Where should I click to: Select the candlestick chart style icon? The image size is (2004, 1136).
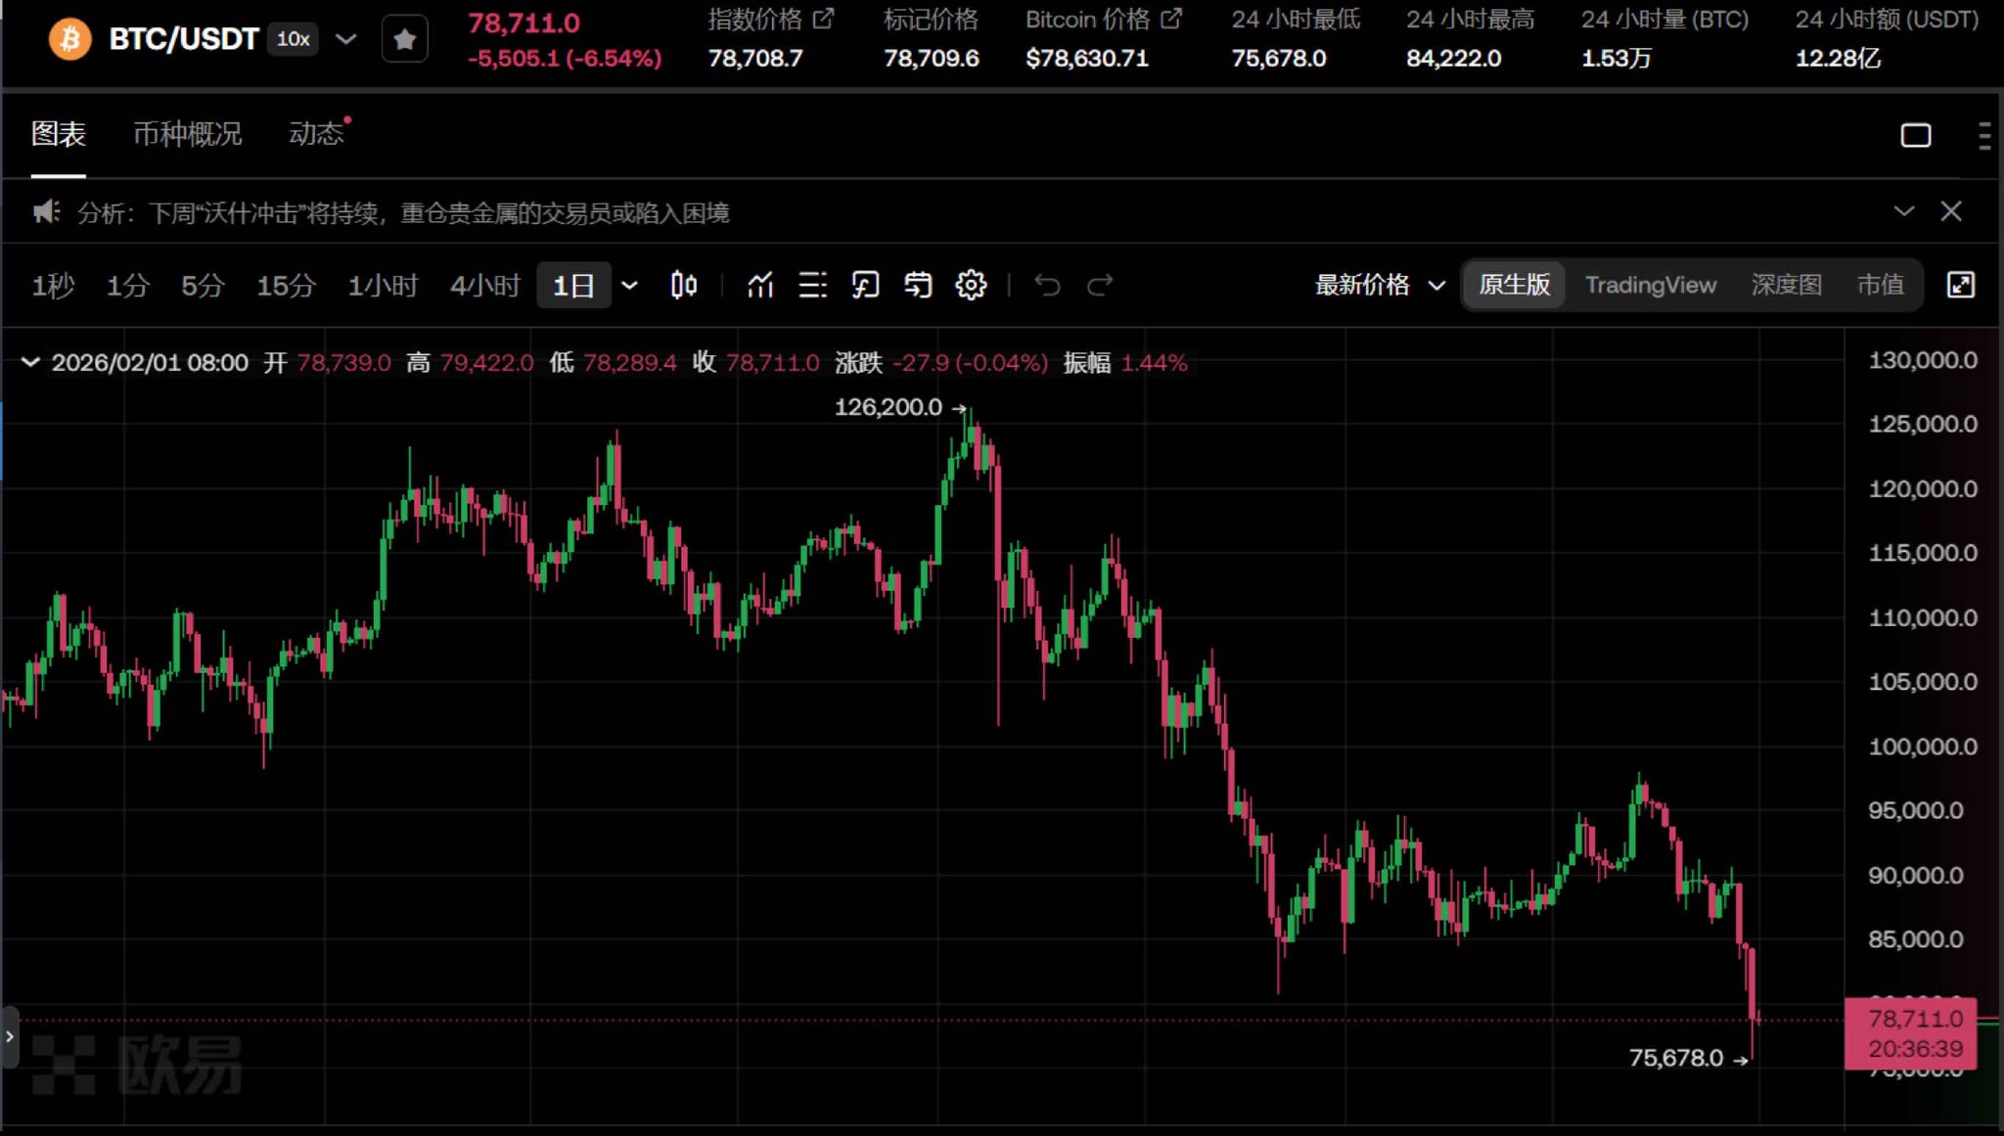(x=684, y=285)
